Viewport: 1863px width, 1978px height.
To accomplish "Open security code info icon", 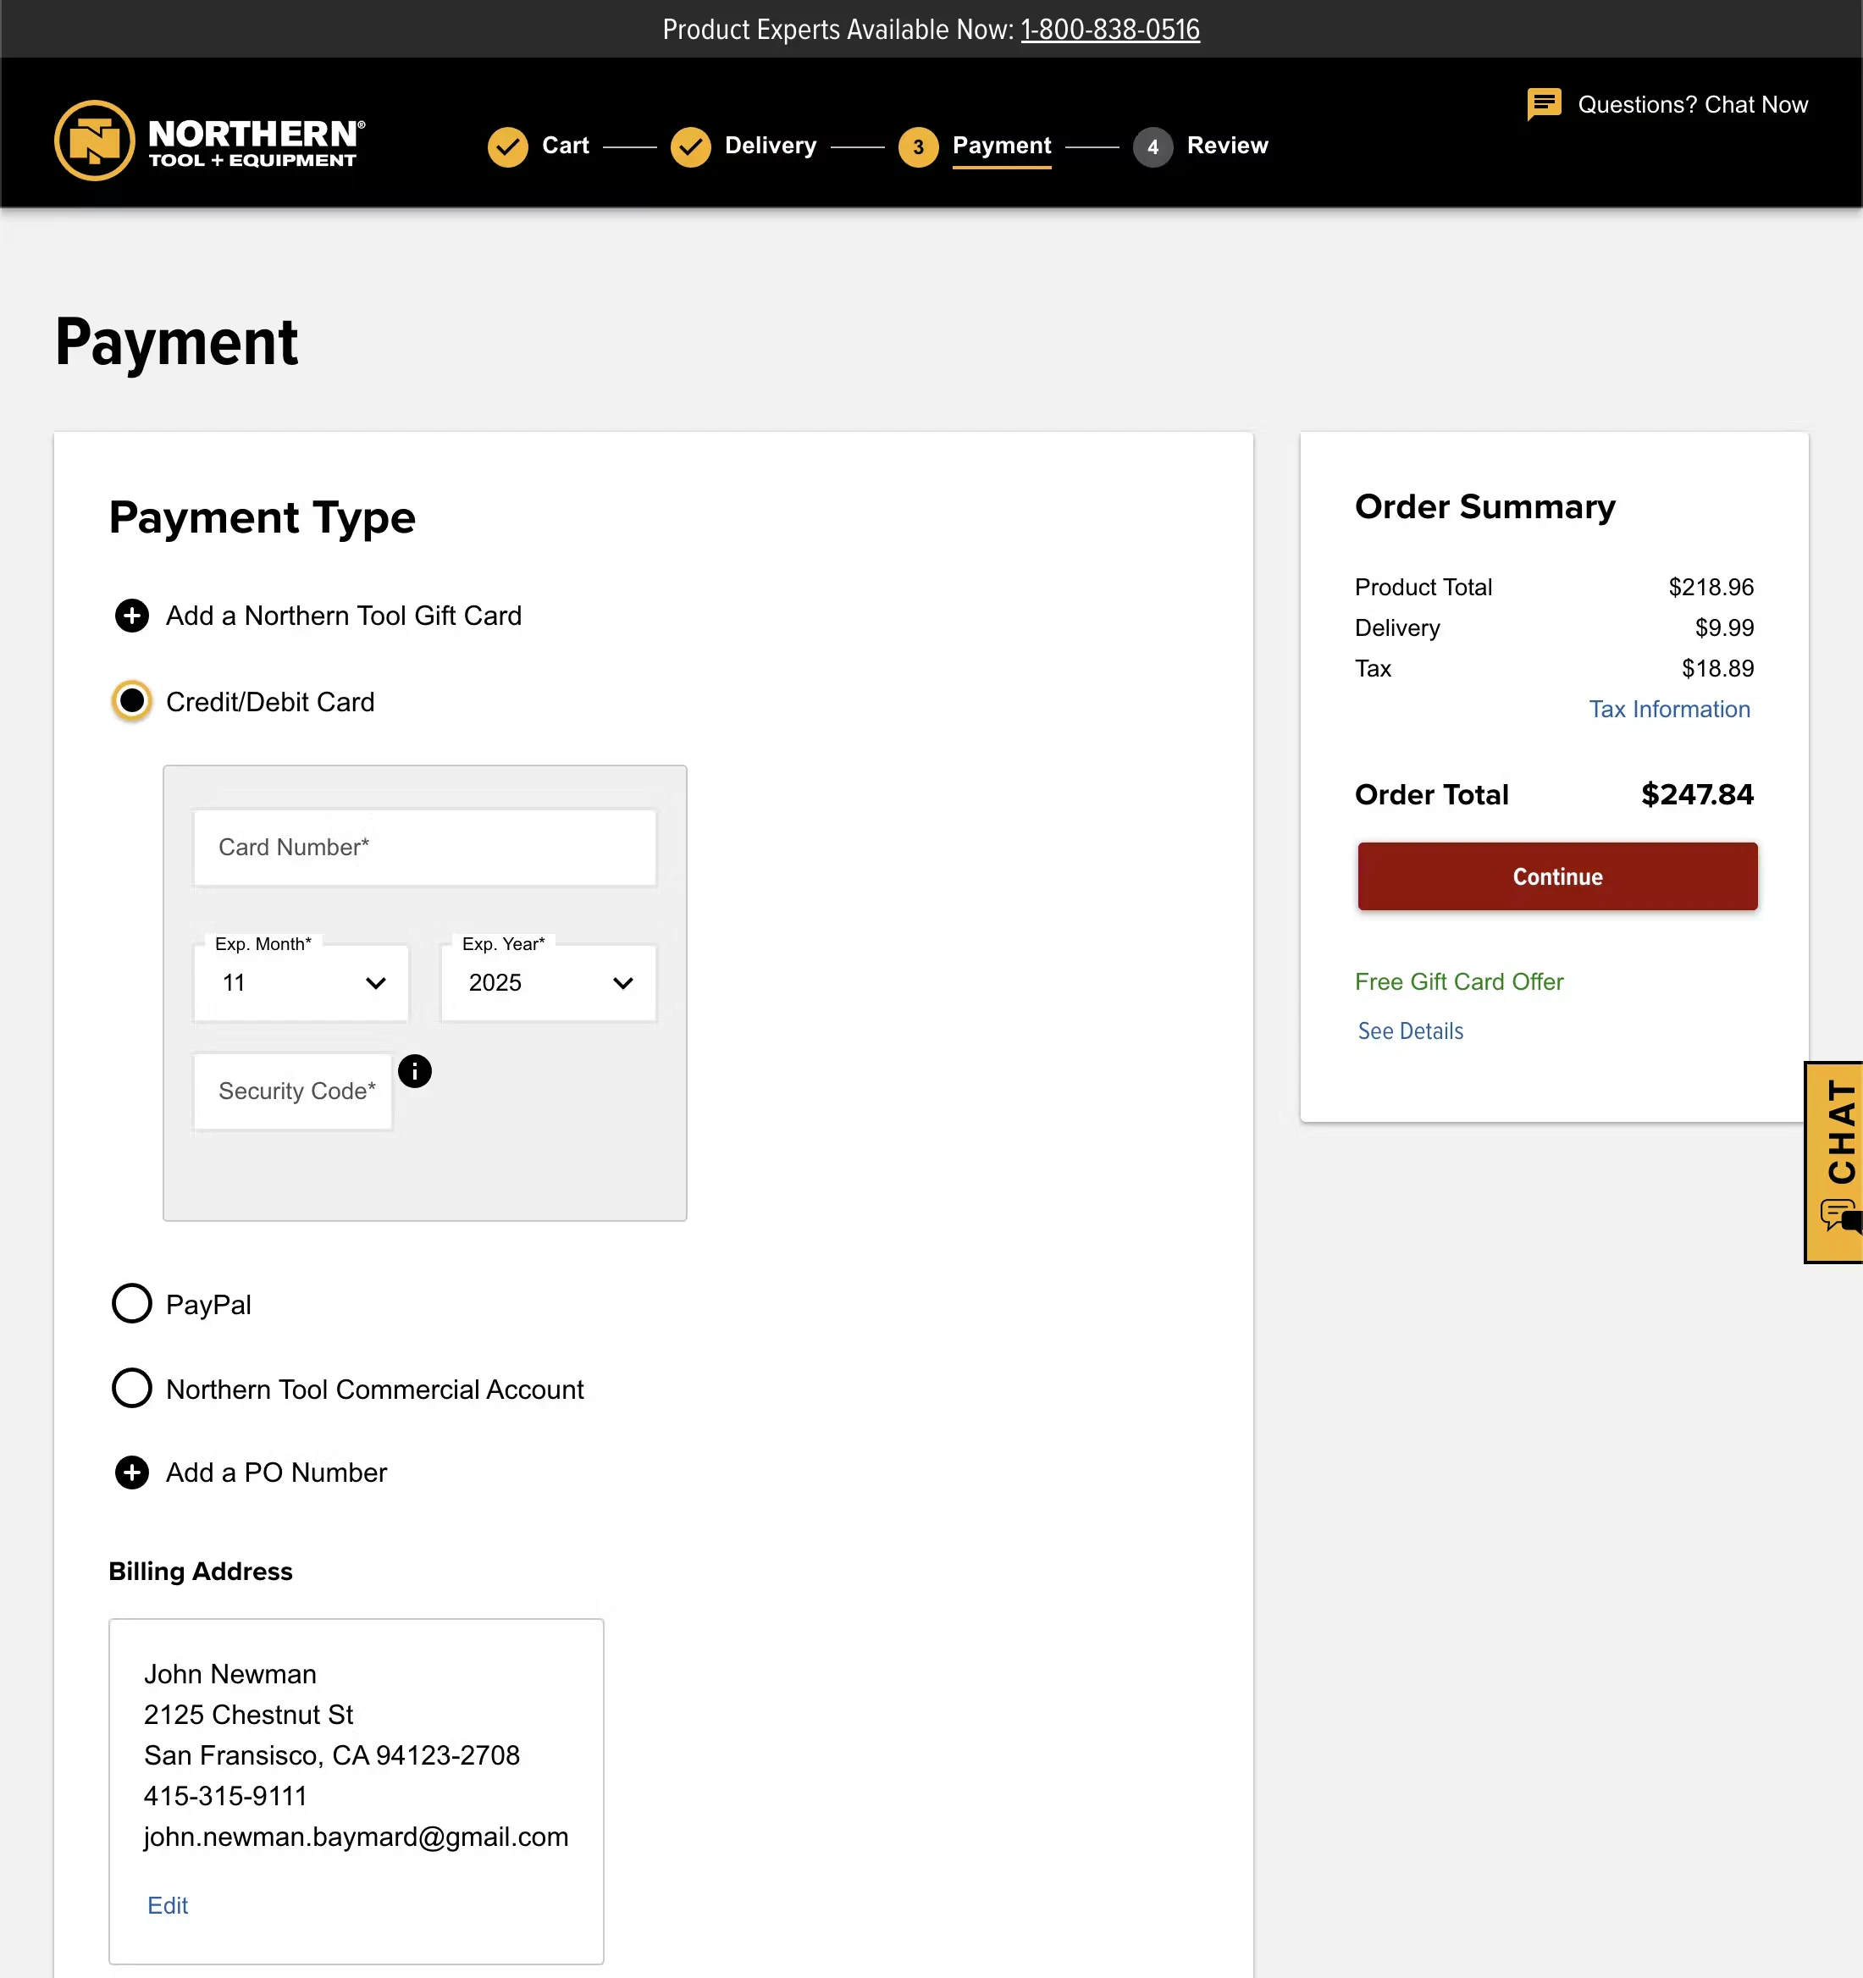I will (415, 1070).
